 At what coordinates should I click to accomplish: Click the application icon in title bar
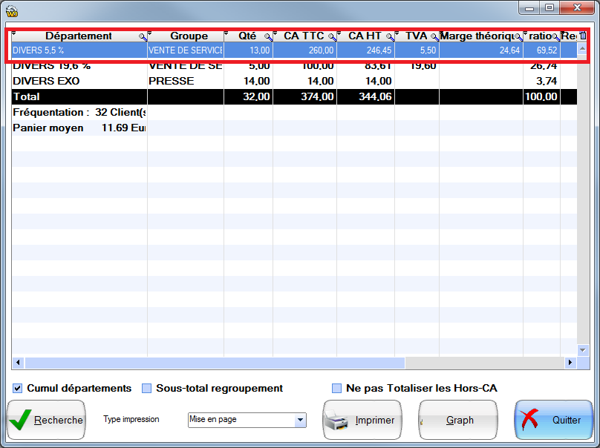[x=12, y=11]
